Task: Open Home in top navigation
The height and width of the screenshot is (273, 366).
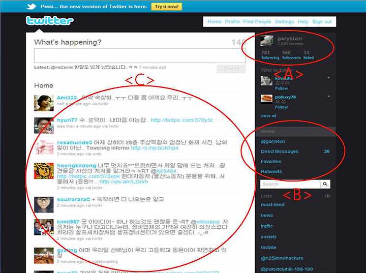Action: [215, 22]
